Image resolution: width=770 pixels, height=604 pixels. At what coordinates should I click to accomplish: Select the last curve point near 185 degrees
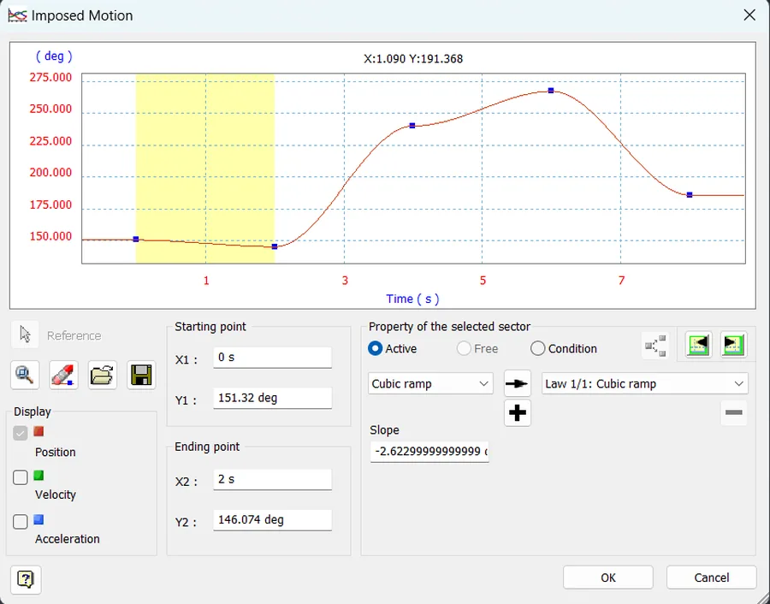pyautogui.click(x=690, y=195)
